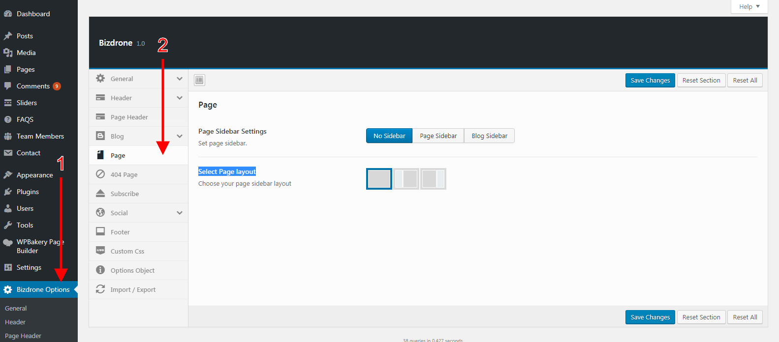Click the Dashboard gauge icon
The image size is (779, 342).
point(8,14)
